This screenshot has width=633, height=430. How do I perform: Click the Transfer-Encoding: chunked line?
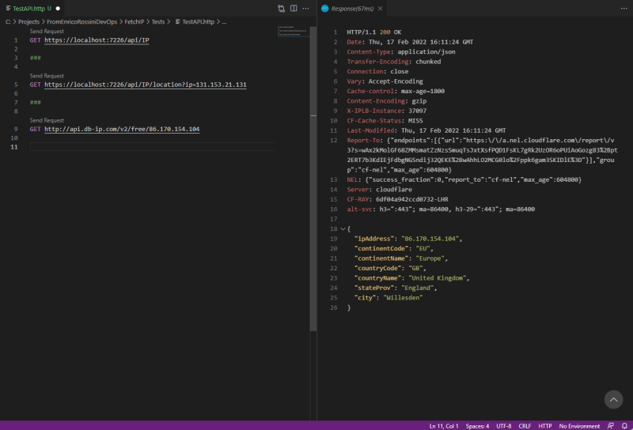(x=393, y=62)
